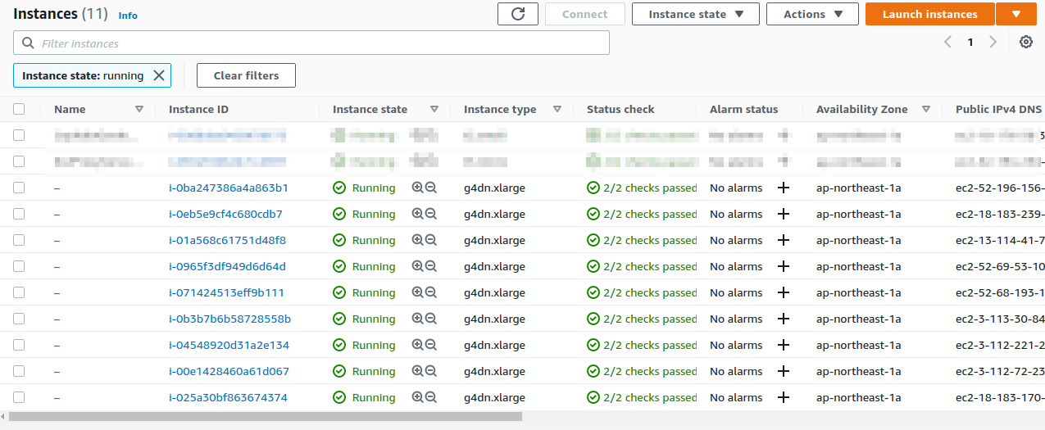Add alarm plus for i-01a568c61751d48f8

coord(784,240)
